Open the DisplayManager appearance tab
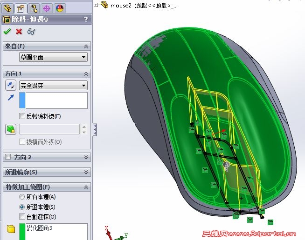 click(60, 8)
